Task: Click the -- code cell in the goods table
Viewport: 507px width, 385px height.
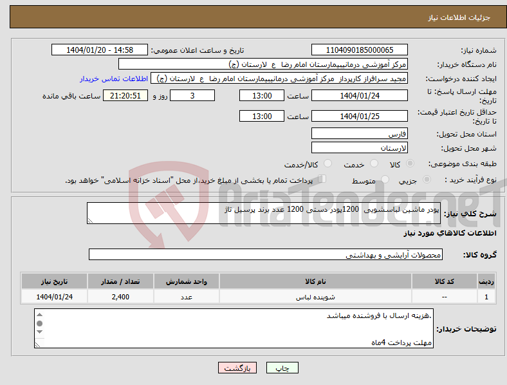Action: (x=445, y=297)
